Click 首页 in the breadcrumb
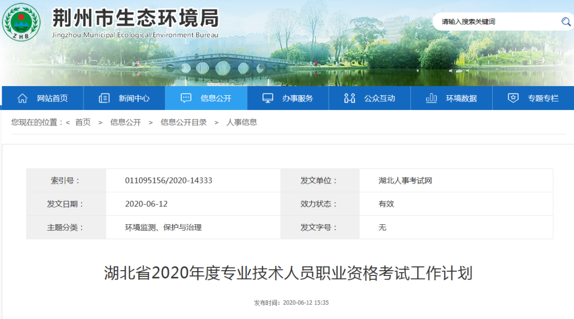This screenshot has width=574, height=319. coord(83,122)
